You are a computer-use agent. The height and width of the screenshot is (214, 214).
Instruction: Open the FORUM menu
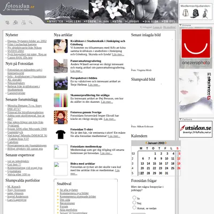pyautogui.click(x=90, y=21)
